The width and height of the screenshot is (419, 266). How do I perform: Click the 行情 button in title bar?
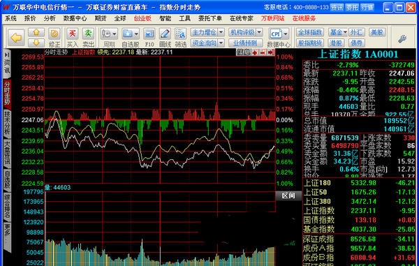[367, 7]
